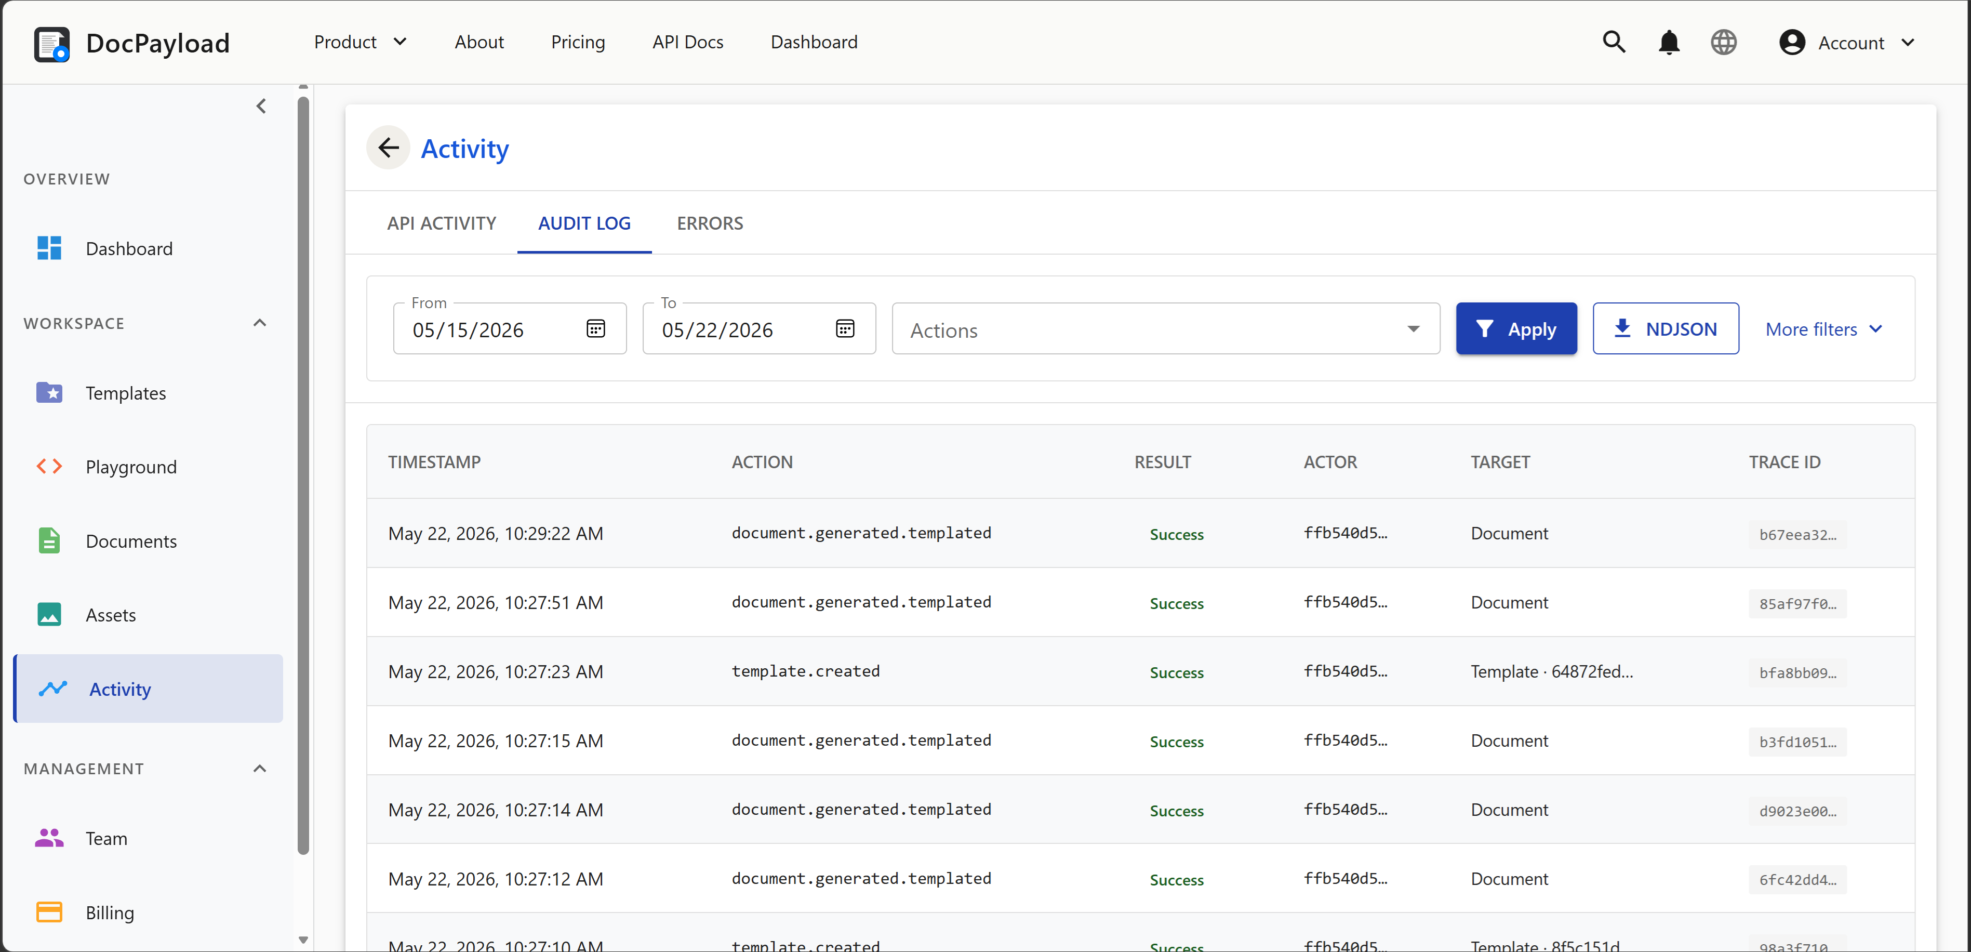Image resolution: width=1971 pixels, height=952 pixels.
Task: Click the Playground code brackets icon
Action: pos(50,466)
